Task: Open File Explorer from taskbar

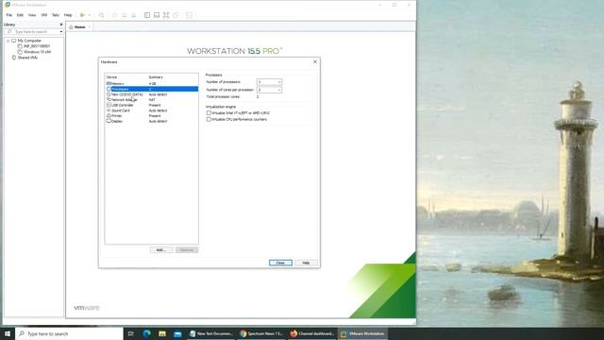Action: (162, 333)
